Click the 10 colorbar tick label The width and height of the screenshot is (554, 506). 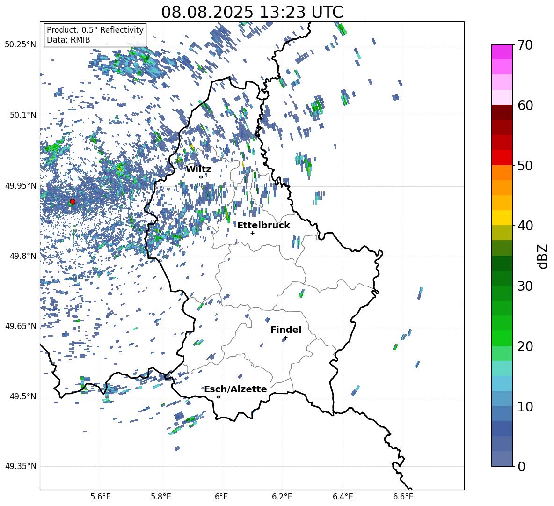[525, 406]
